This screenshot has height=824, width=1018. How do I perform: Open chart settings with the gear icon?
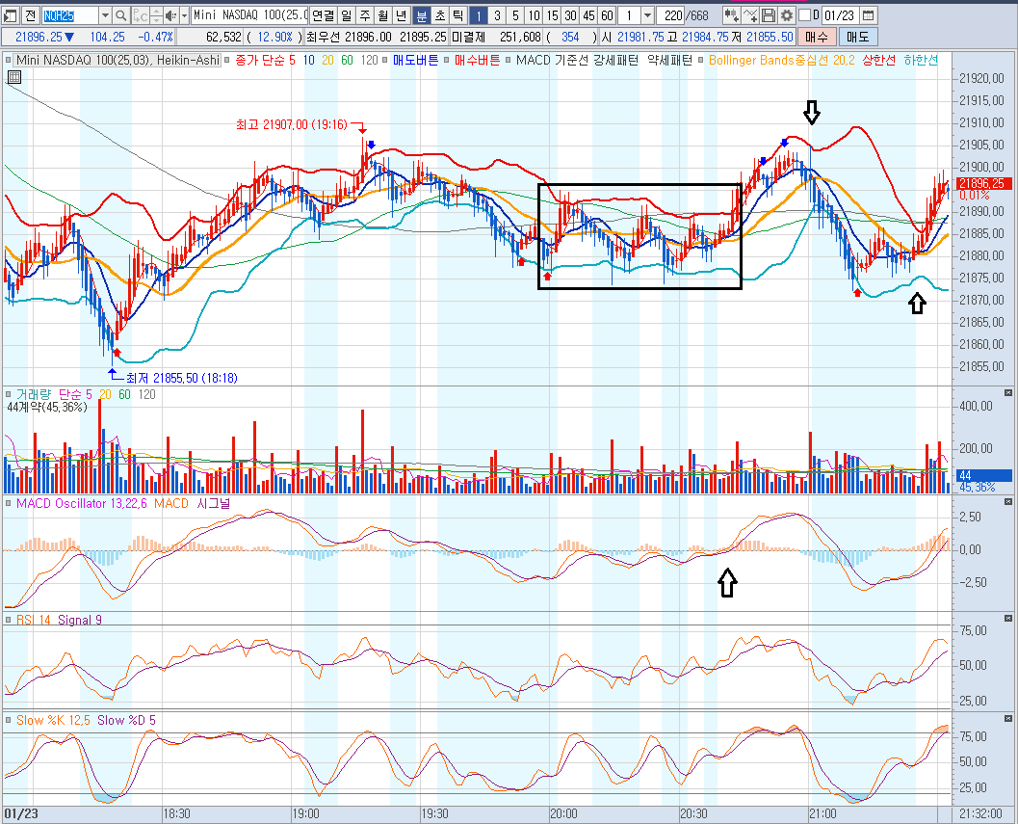786,15
